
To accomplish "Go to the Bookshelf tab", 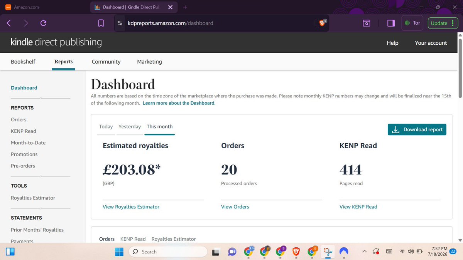I will click(x=23, y=62).
